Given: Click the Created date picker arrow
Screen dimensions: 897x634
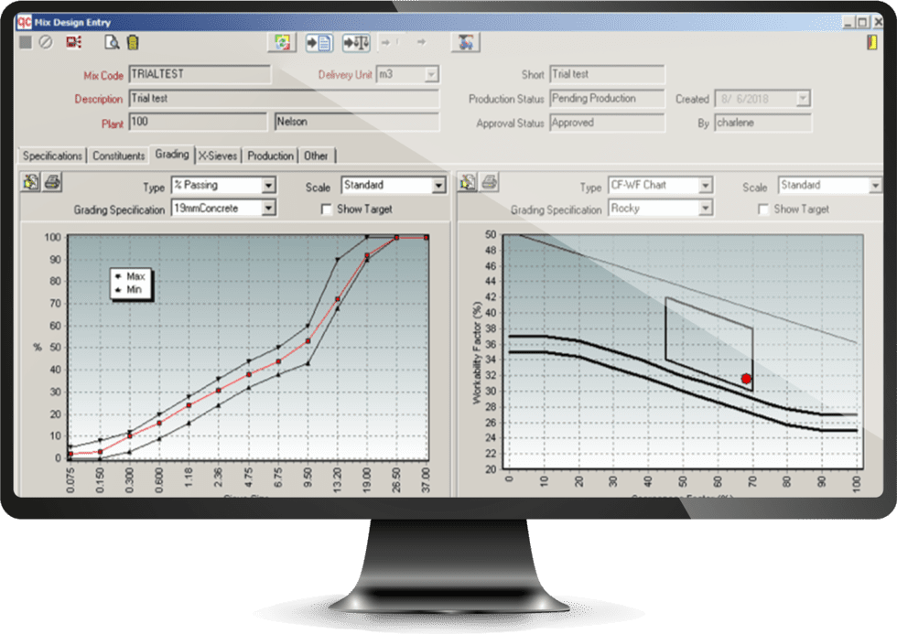Looking at the screenshot, I should (x=802, y=98).
